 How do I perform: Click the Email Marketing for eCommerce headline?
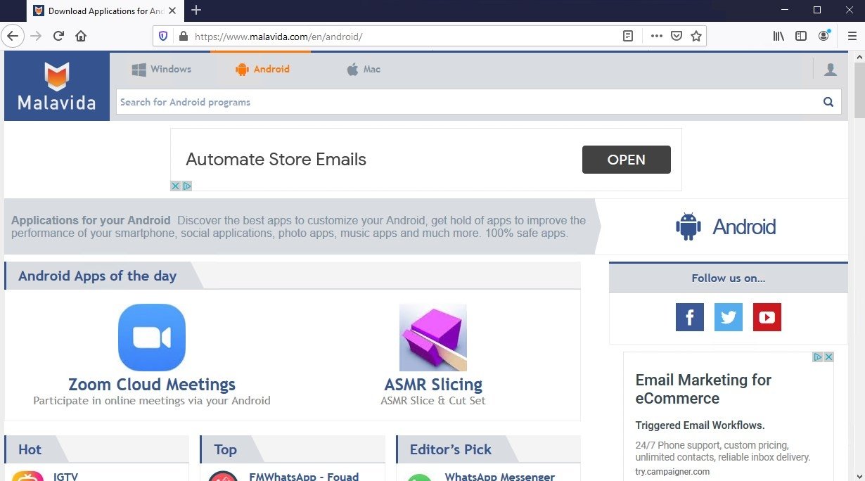[703, 389]
